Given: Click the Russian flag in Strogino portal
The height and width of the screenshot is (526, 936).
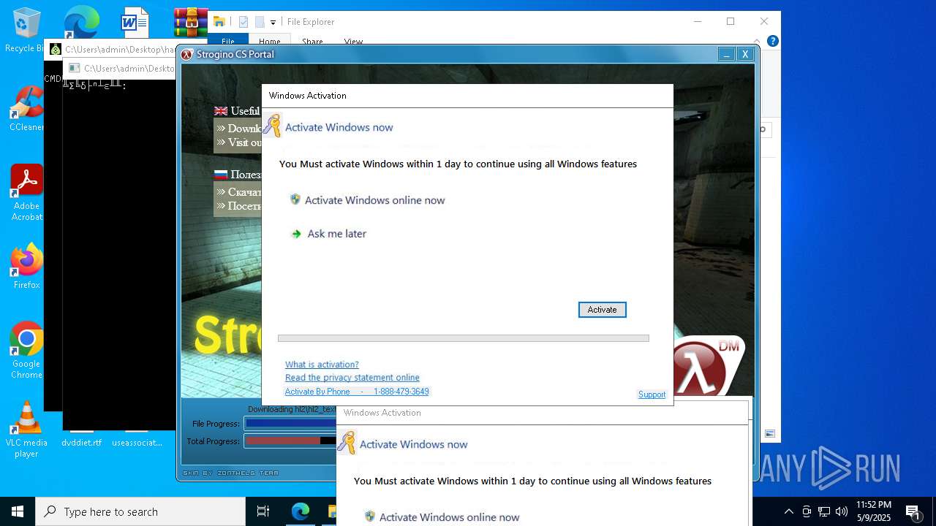Looking at the screenshot, I should pyautogui.click(x=221, y=175).
